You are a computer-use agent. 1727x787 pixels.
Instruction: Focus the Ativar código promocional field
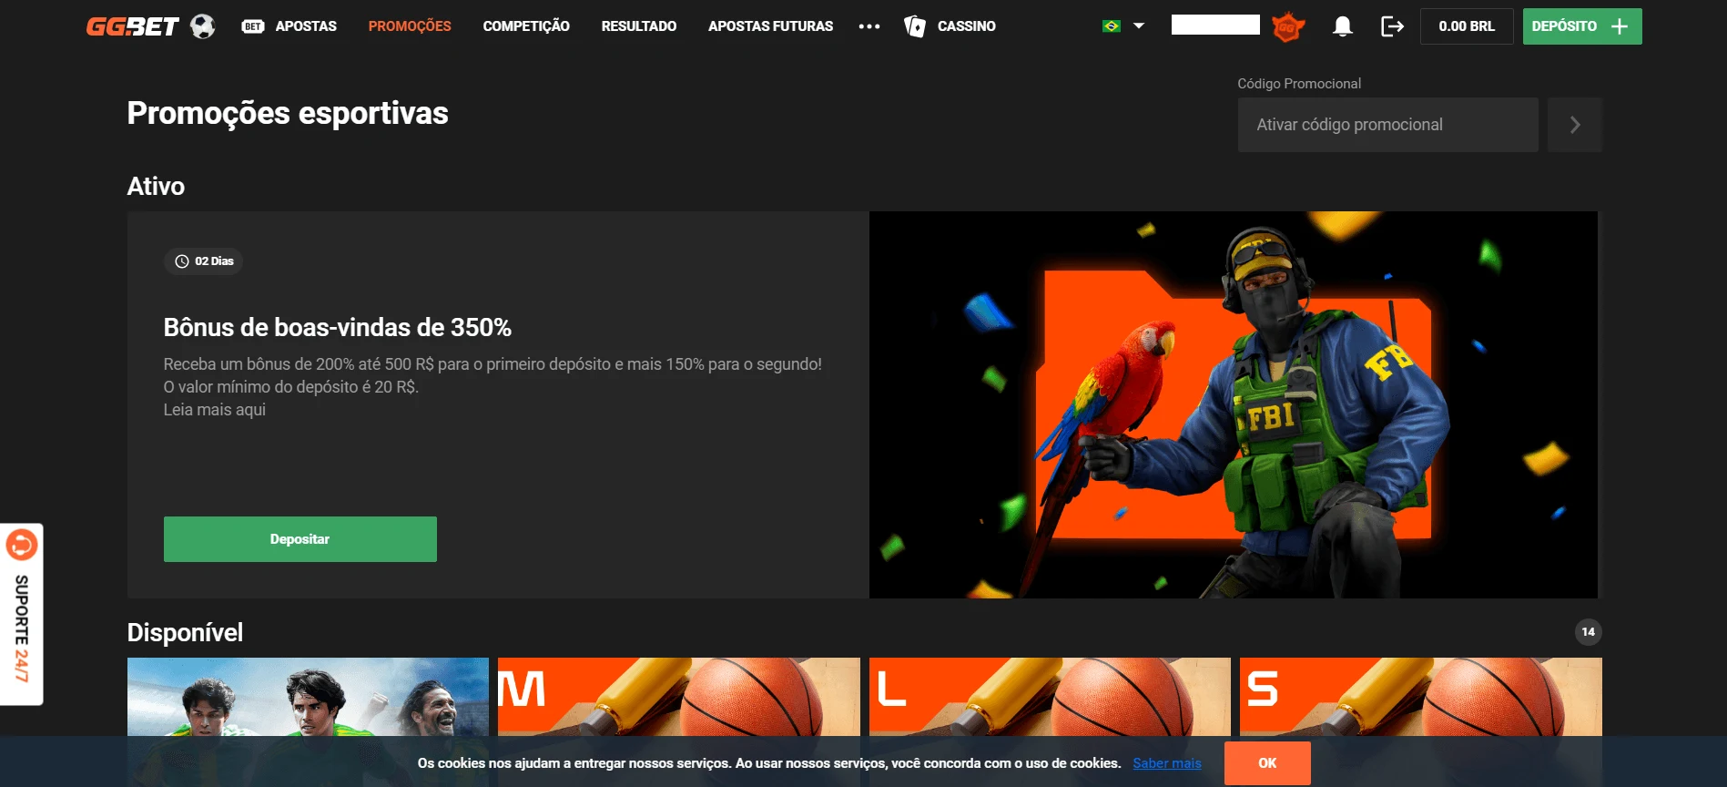coord(1387,125)
